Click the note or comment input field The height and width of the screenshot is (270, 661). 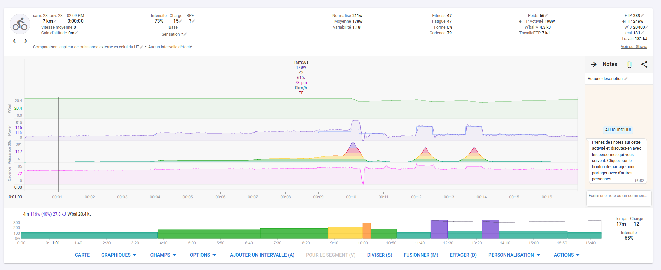pyautogui.click(x=619, y=198)
